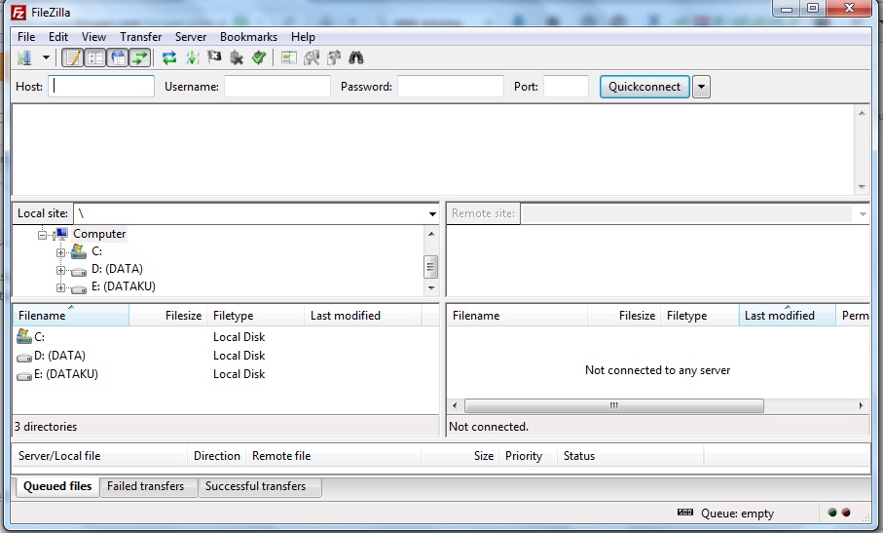Open directory listing filters dialog
This screenshot has width=883, height=533.
pyautogui.click(x=289, y=57)
